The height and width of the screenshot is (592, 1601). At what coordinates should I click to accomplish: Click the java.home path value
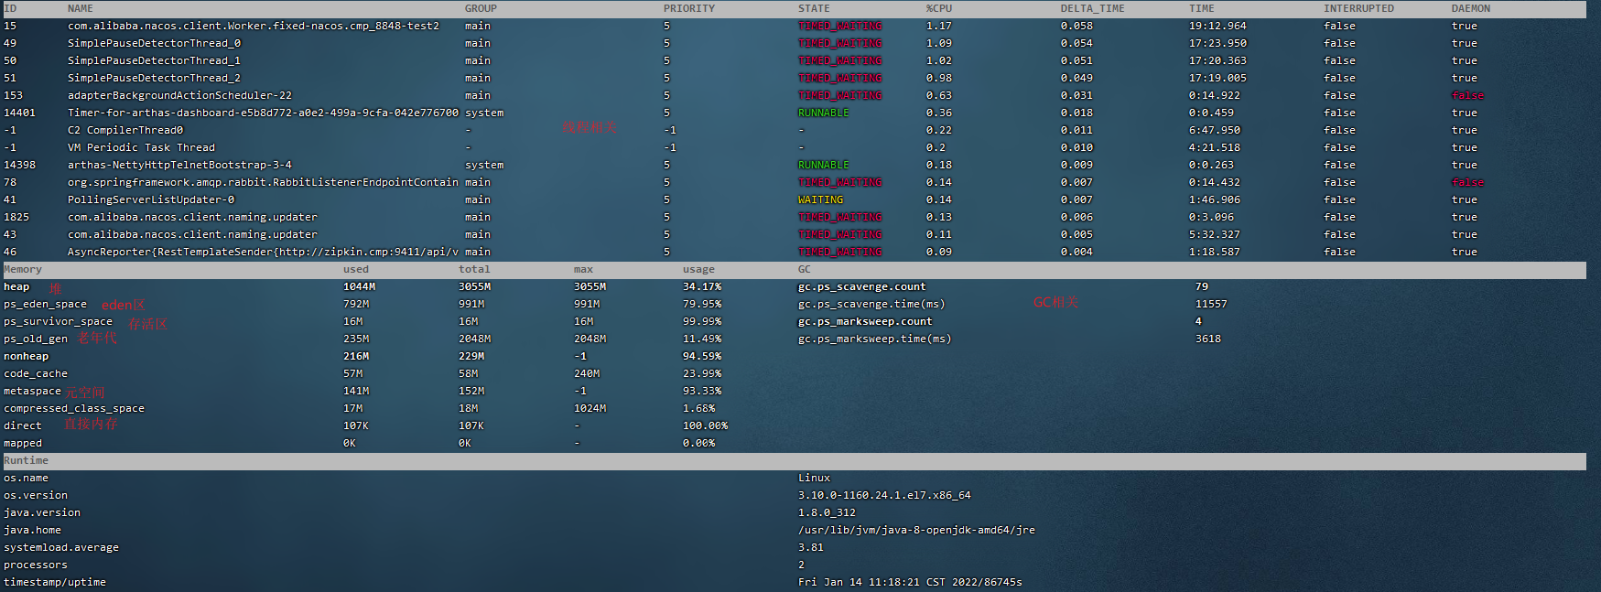tap(916, 530)
